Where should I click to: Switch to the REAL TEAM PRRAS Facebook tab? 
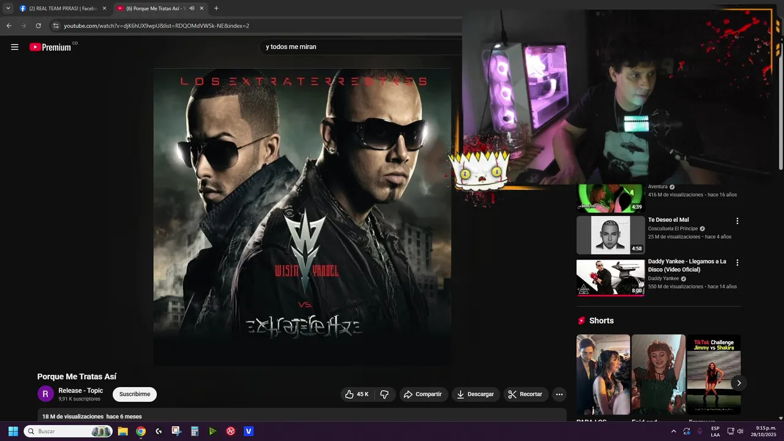click(x=62, y=9)
